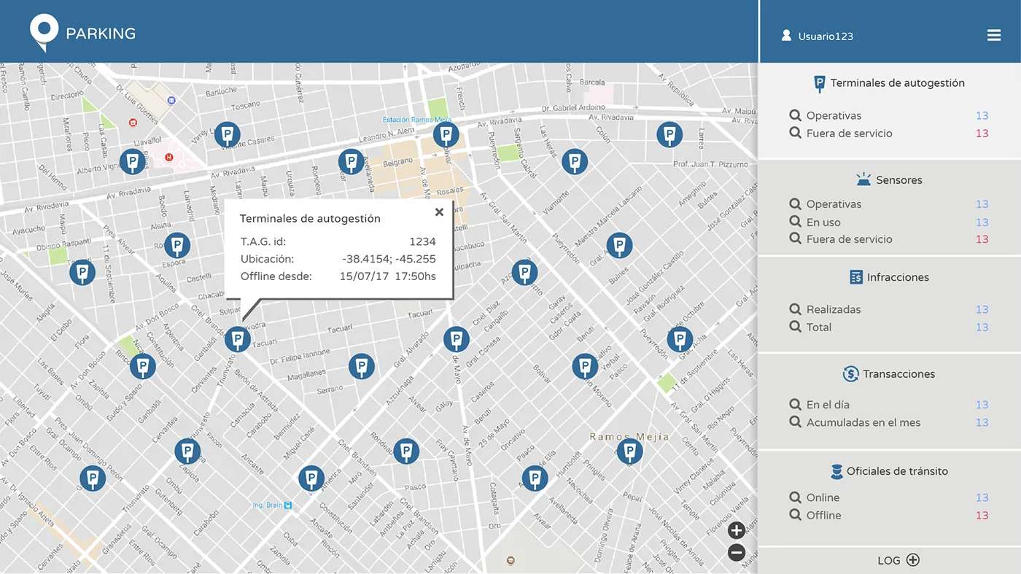The width and height of the screenshot is (1021, 574).
Task: Select the parking marker on Vicente Casares street
Action: pos(228,135)
